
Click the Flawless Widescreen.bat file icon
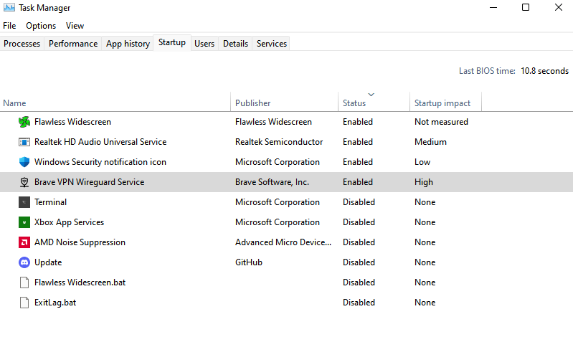pos(24,282)
